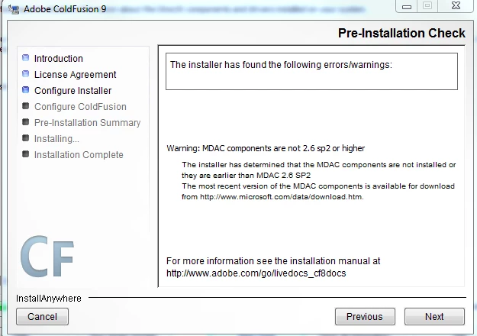Click the Configure ColdFusion step bullet icon

click(x=26, y=106)
